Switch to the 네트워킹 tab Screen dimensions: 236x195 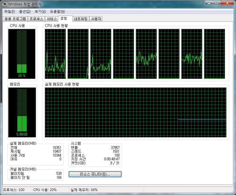[81, 19]
